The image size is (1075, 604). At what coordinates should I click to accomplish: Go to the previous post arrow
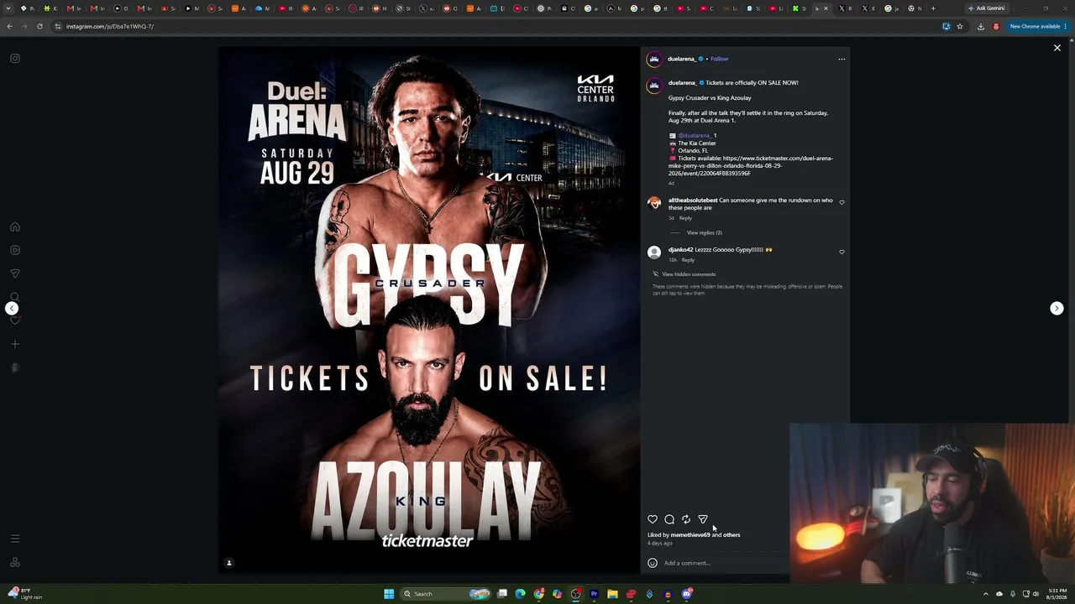point(12,309)
